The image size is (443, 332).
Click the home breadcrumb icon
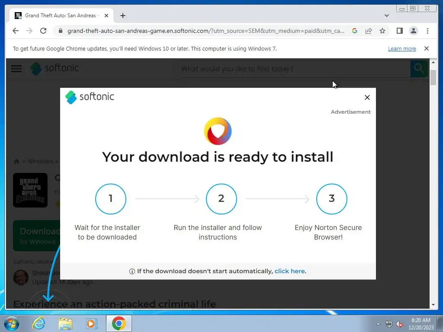pyautogui.click(x=16, y=162)
